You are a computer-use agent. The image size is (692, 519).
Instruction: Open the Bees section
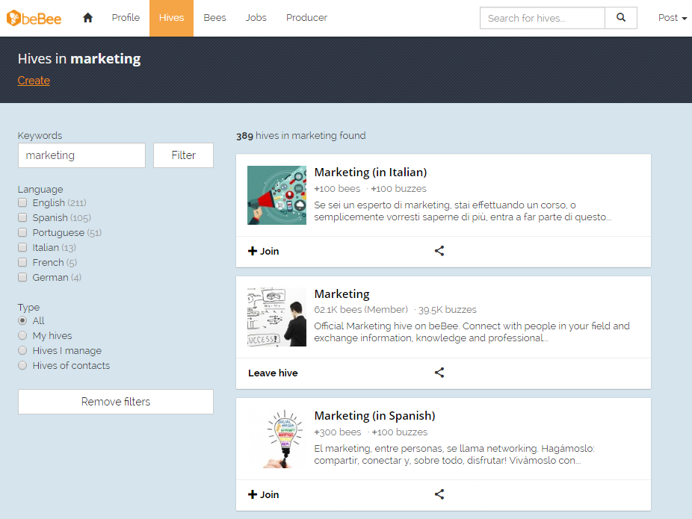[214, 18]
